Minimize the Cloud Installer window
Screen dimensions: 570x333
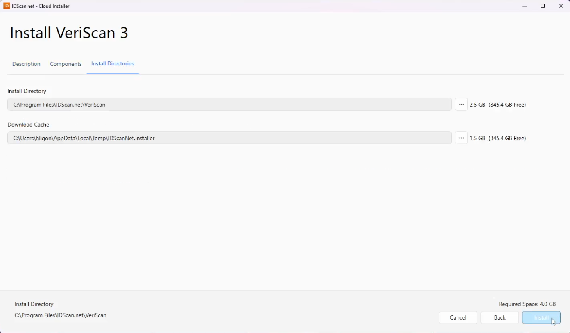525,6
